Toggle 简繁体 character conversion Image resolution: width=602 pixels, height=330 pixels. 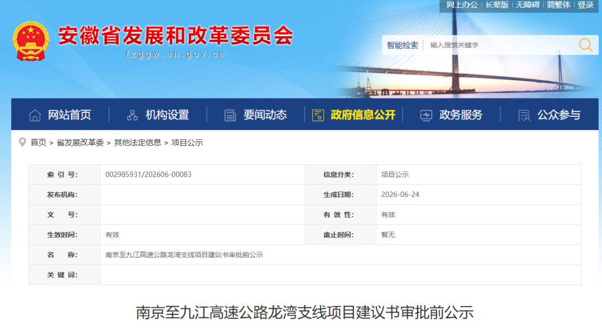559,4
